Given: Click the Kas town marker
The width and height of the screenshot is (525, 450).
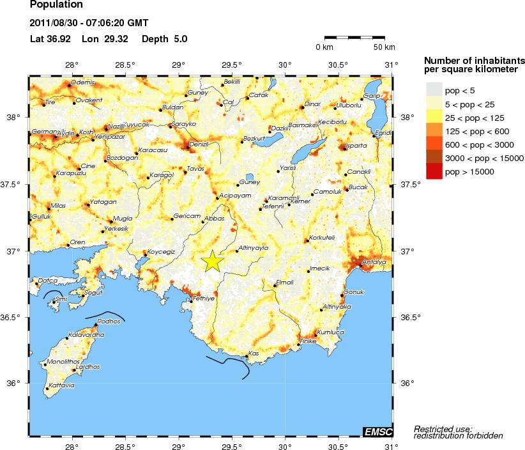Looking at the screenshot, I should pyautogui.click(x=247, y=357).
